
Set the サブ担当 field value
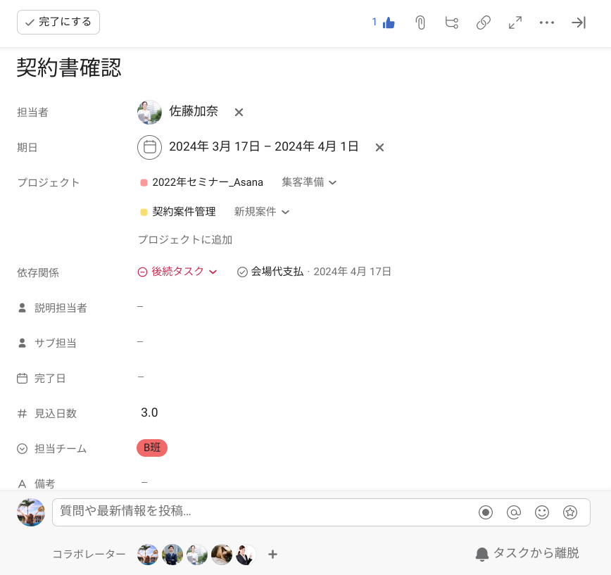pos(140,342)
